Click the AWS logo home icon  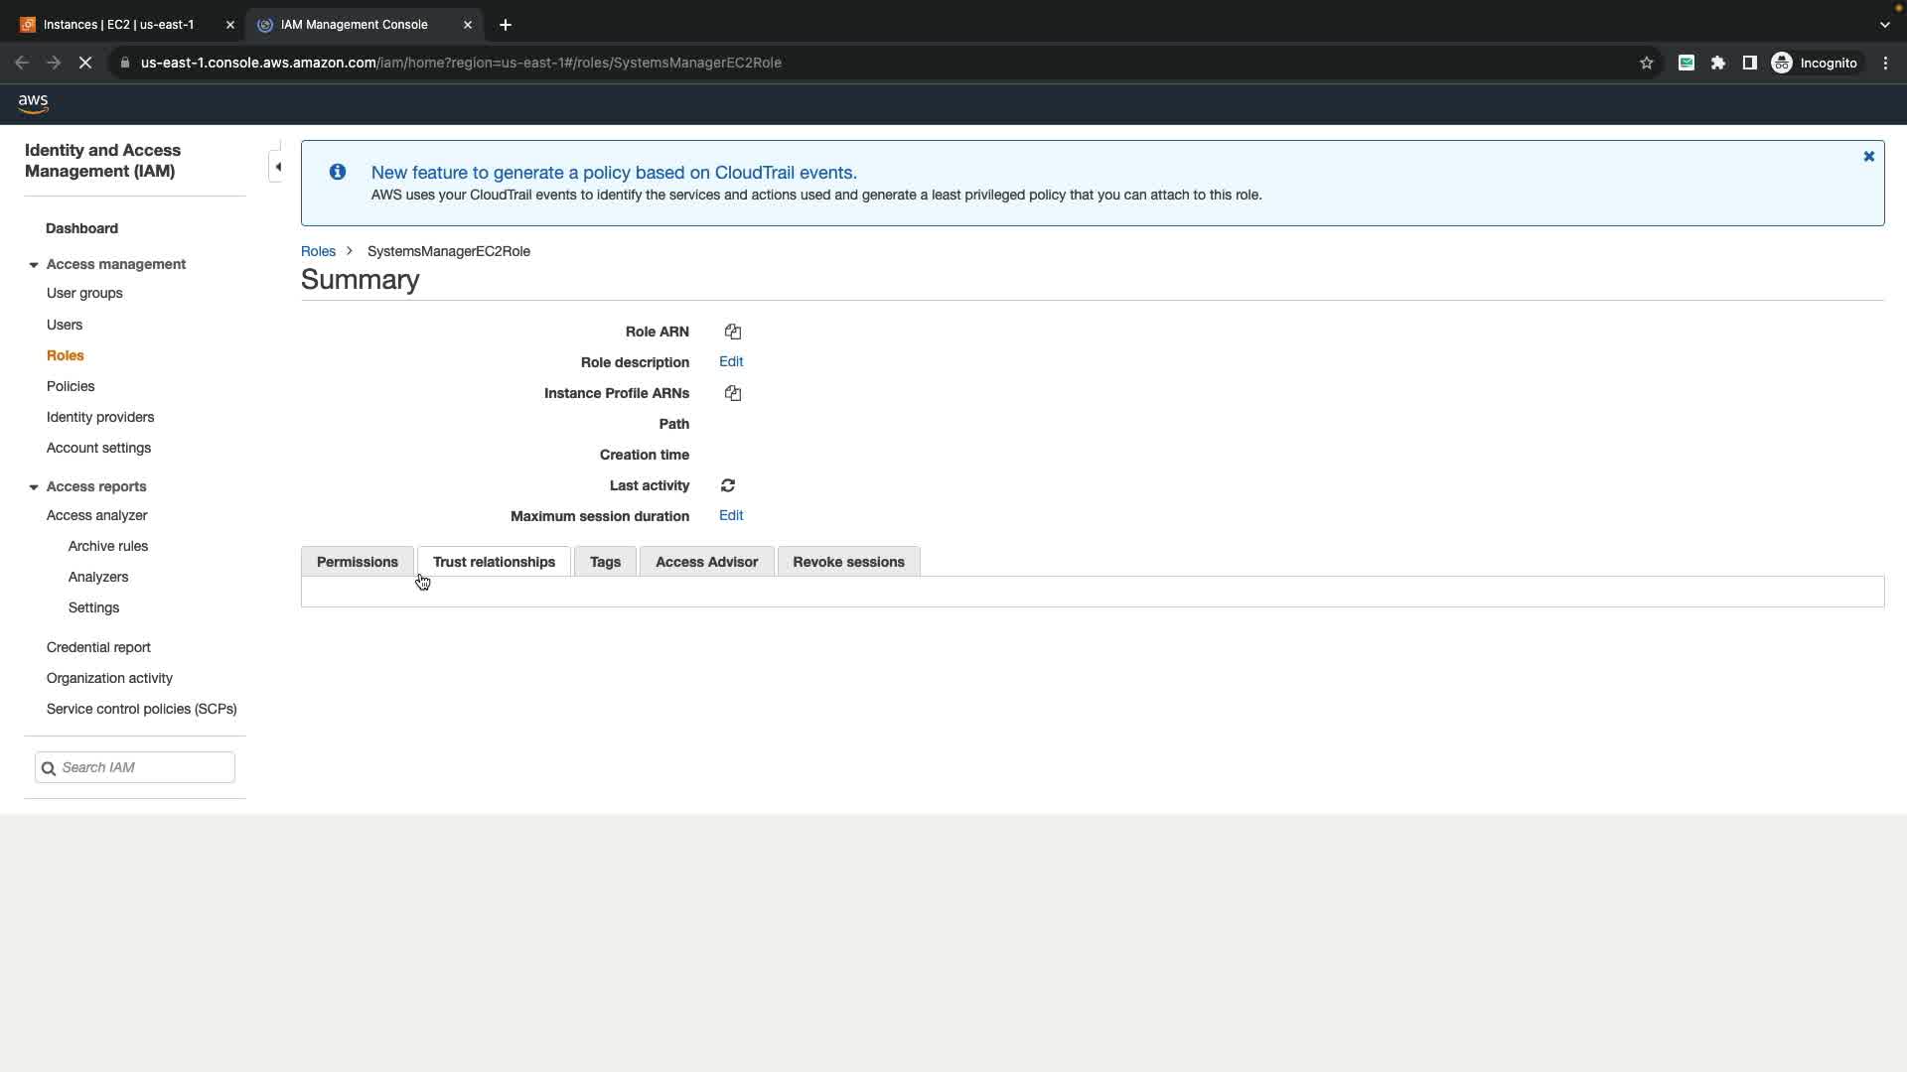click(33, 102)
